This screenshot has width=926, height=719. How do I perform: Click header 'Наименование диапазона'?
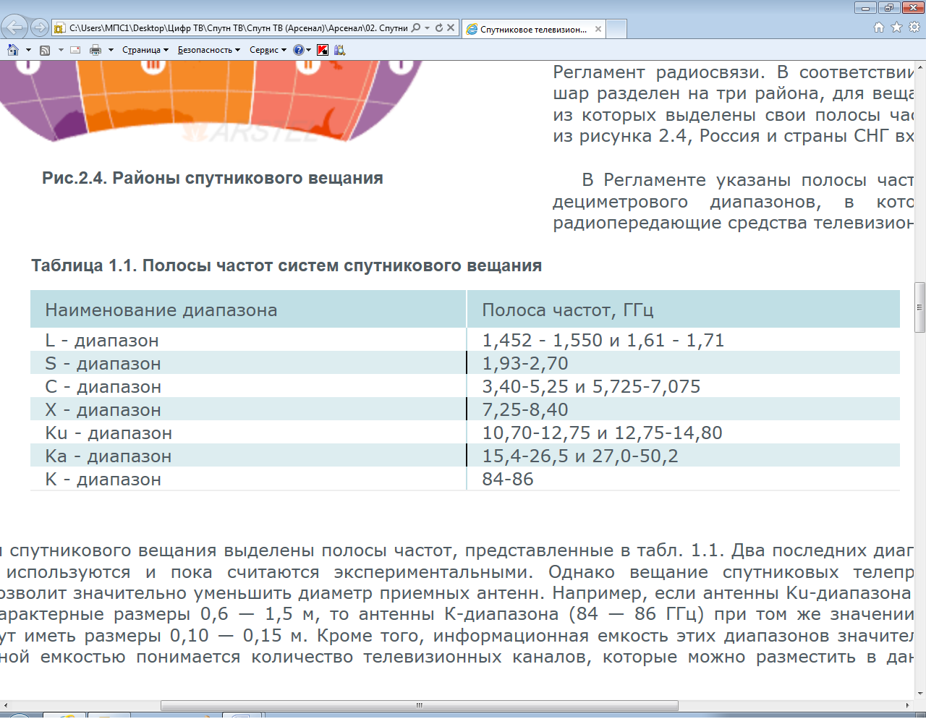(x=161, y=310)
